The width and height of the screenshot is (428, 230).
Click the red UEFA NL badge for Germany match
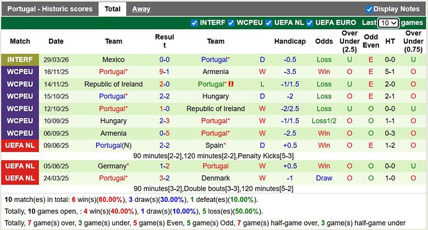click(20, 166)
